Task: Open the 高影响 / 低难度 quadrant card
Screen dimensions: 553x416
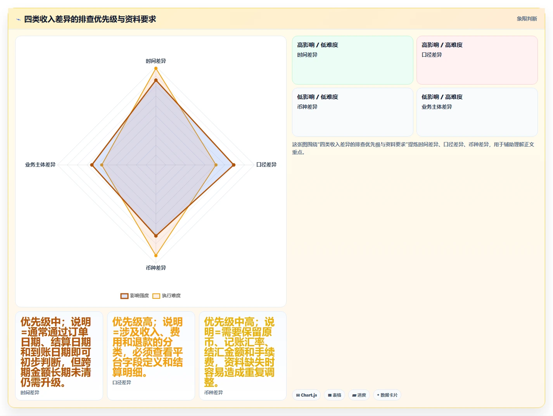Action: pos(353,60)
